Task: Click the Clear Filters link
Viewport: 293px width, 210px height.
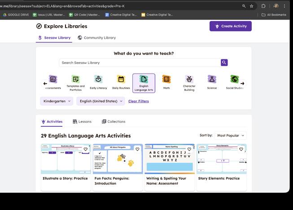Action: pyautogui.click(x=139, y=101)
